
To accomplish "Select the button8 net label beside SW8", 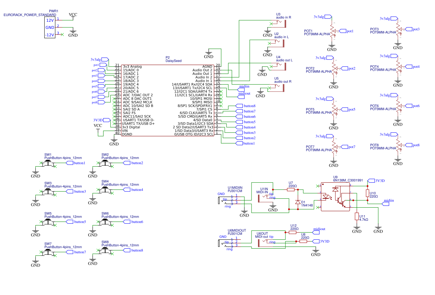I will tap(137, 250).
